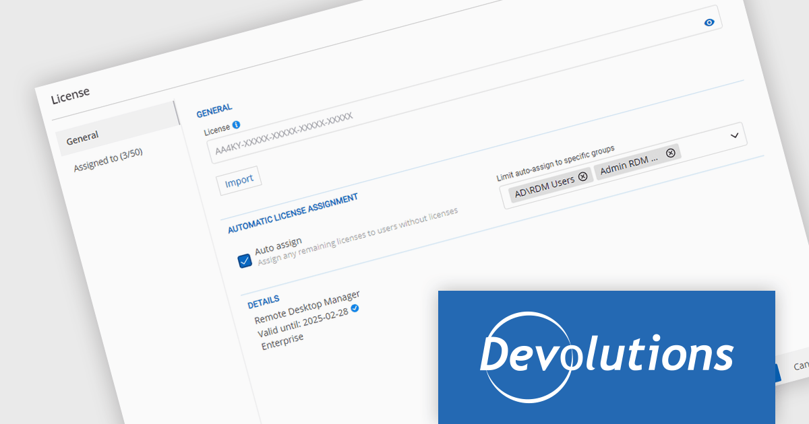Click the 'Valid until: 2025-02-28' text

303,322
